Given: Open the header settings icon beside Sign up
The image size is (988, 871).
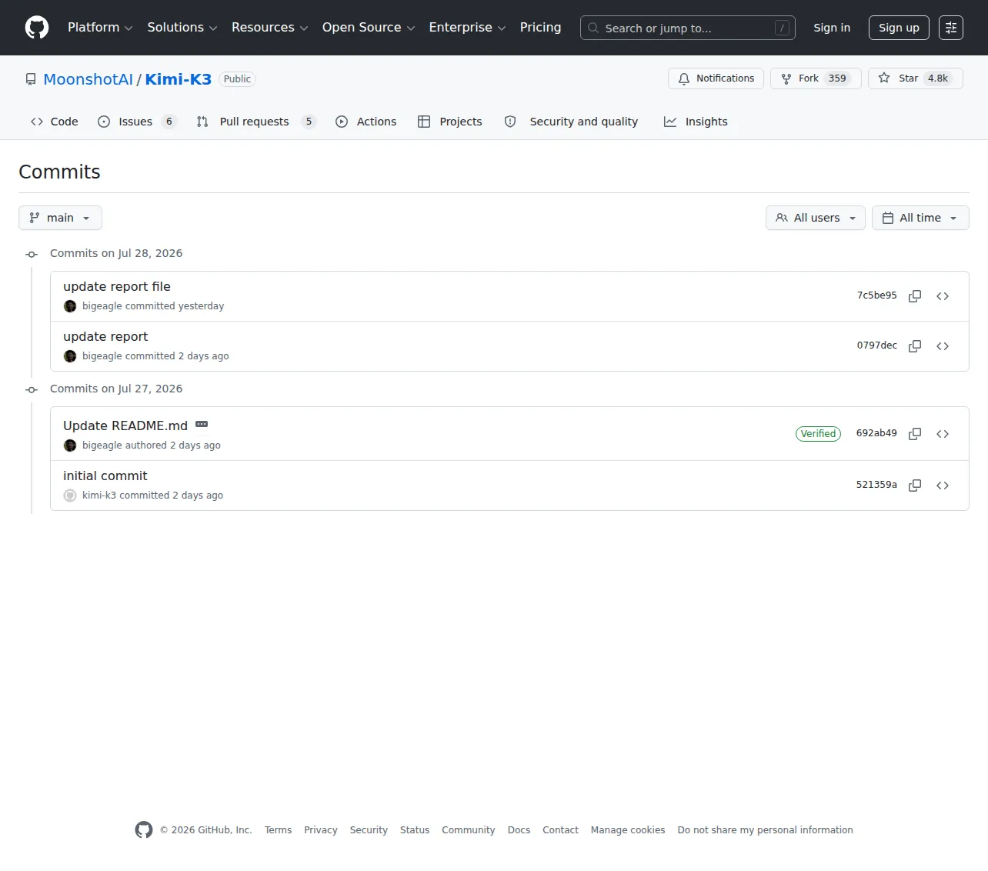Looking at the screenshot, I should pyautogui.click(x=951, y=28).
